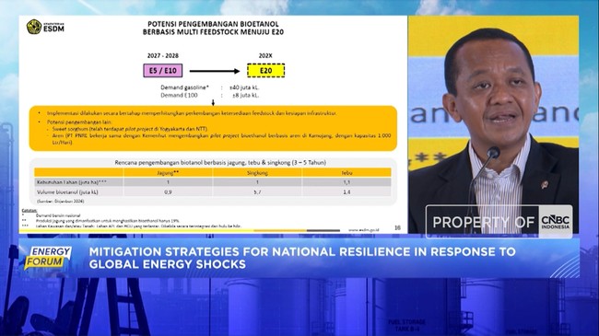Click the 'Volume bioetanol (juta kL)' row label

click(67, 192)
